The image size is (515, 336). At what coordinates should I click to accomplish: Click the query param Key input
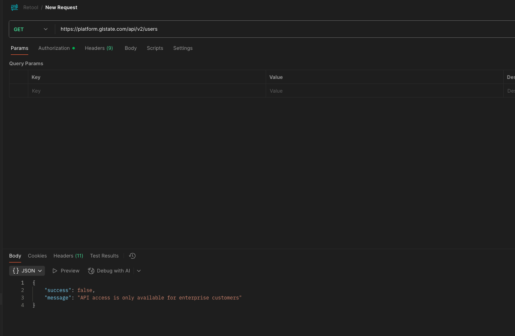click(145, 91)
